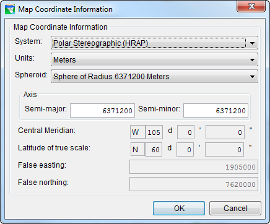Click the False northing field 7620000
Screen dimensions: 270x224
(194, 184)
